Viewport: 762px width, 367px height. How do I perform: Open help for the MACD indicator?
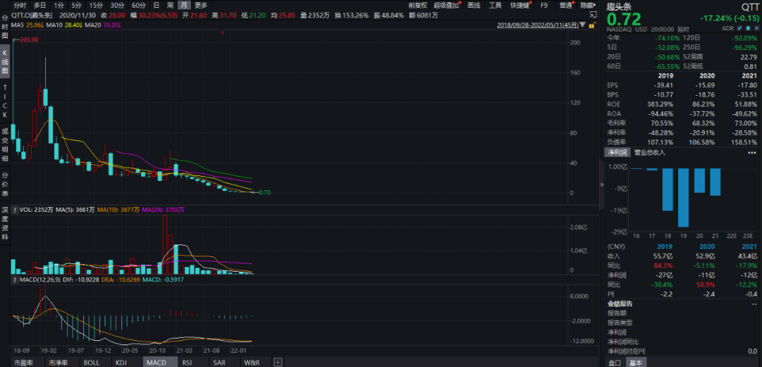coord(15,280)
